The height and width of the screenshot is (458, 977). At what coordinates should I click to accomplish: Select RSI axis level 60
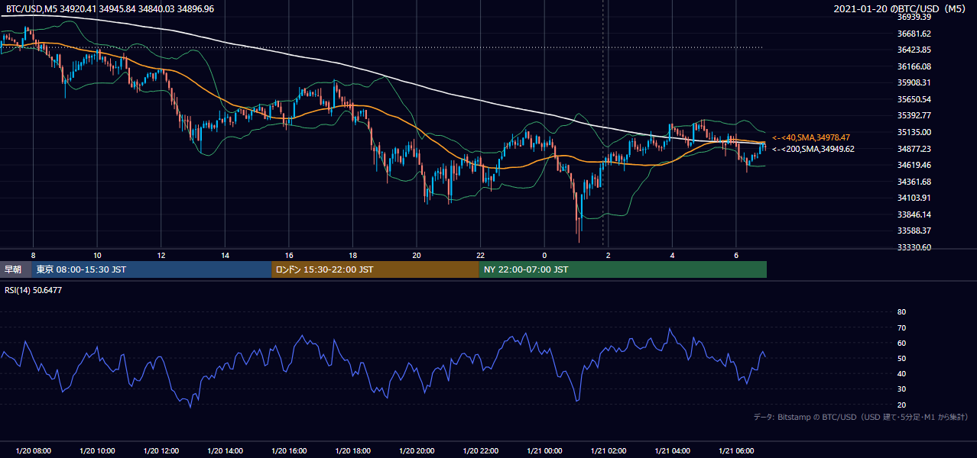pos(901,343)
